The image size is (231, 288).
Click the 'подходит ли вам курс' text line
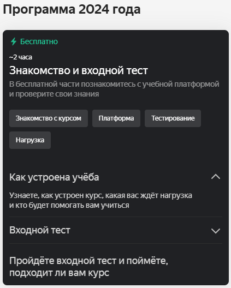point(59,273)
